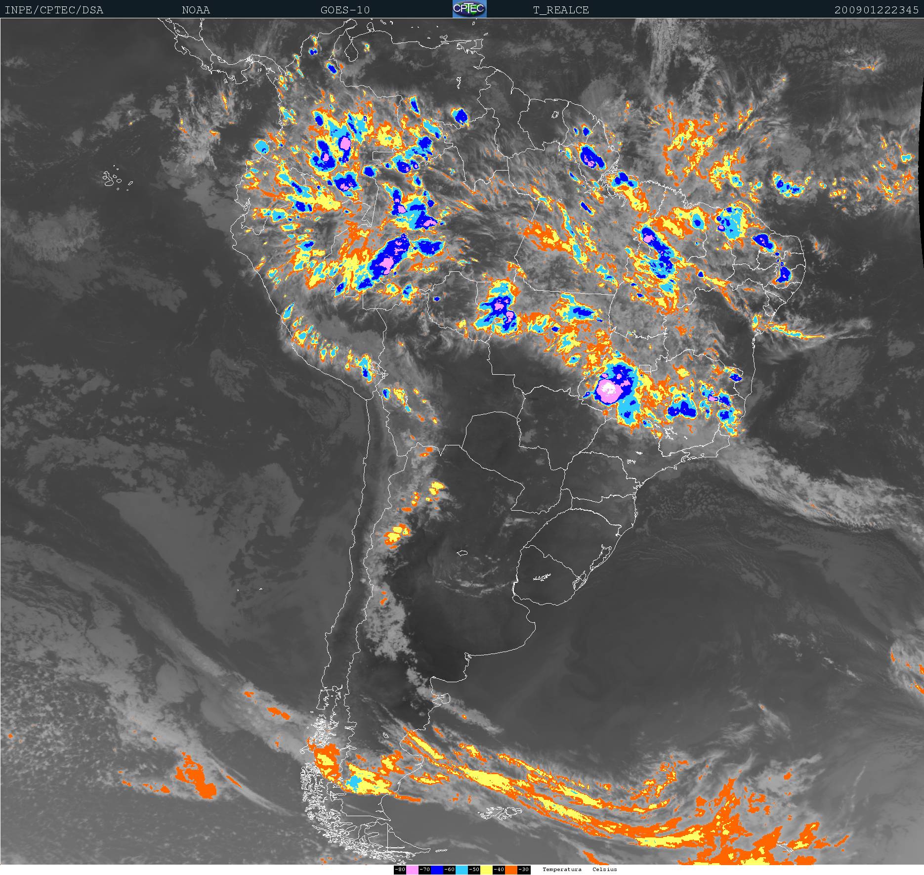The image size is (924, 875).
Task: Click the NOAA label in header
Action: pos(196,10)
